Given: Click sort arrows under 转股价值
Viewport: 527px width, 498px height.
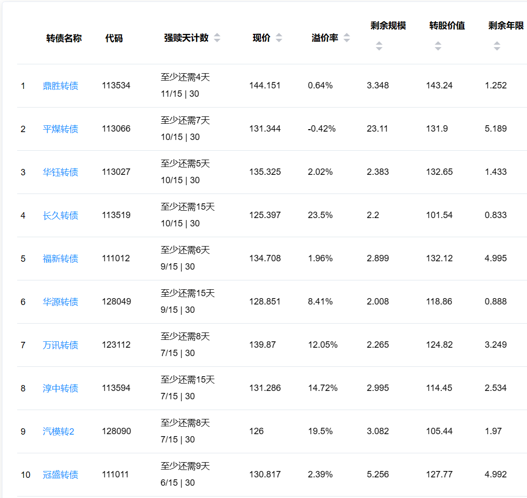Looking at the screenshot, I should point(438,46).
